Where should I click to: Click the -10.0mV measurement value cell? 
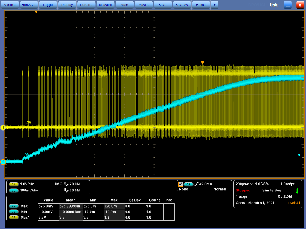[x=48, y=212]
